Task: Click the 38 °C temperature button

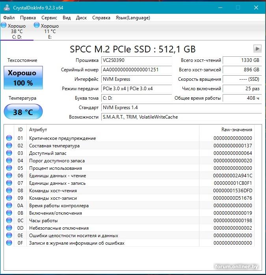Action: (x=23, y=111)
